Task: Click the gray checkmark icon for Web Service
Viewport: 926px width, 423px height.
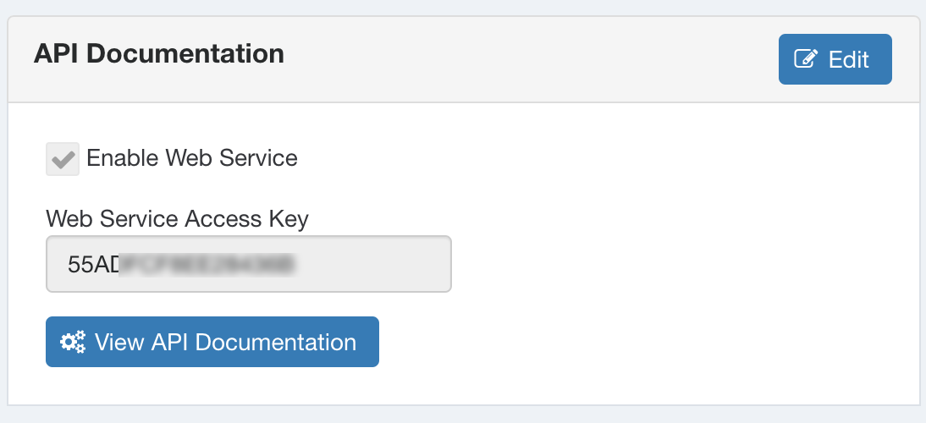Action: (63, 158)
